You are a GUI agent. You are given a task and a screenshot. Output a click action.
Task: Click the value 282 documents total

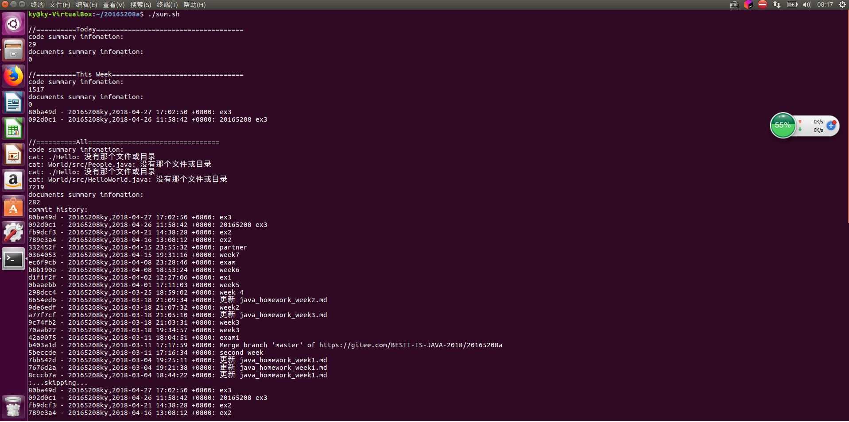tap(34, 203)
